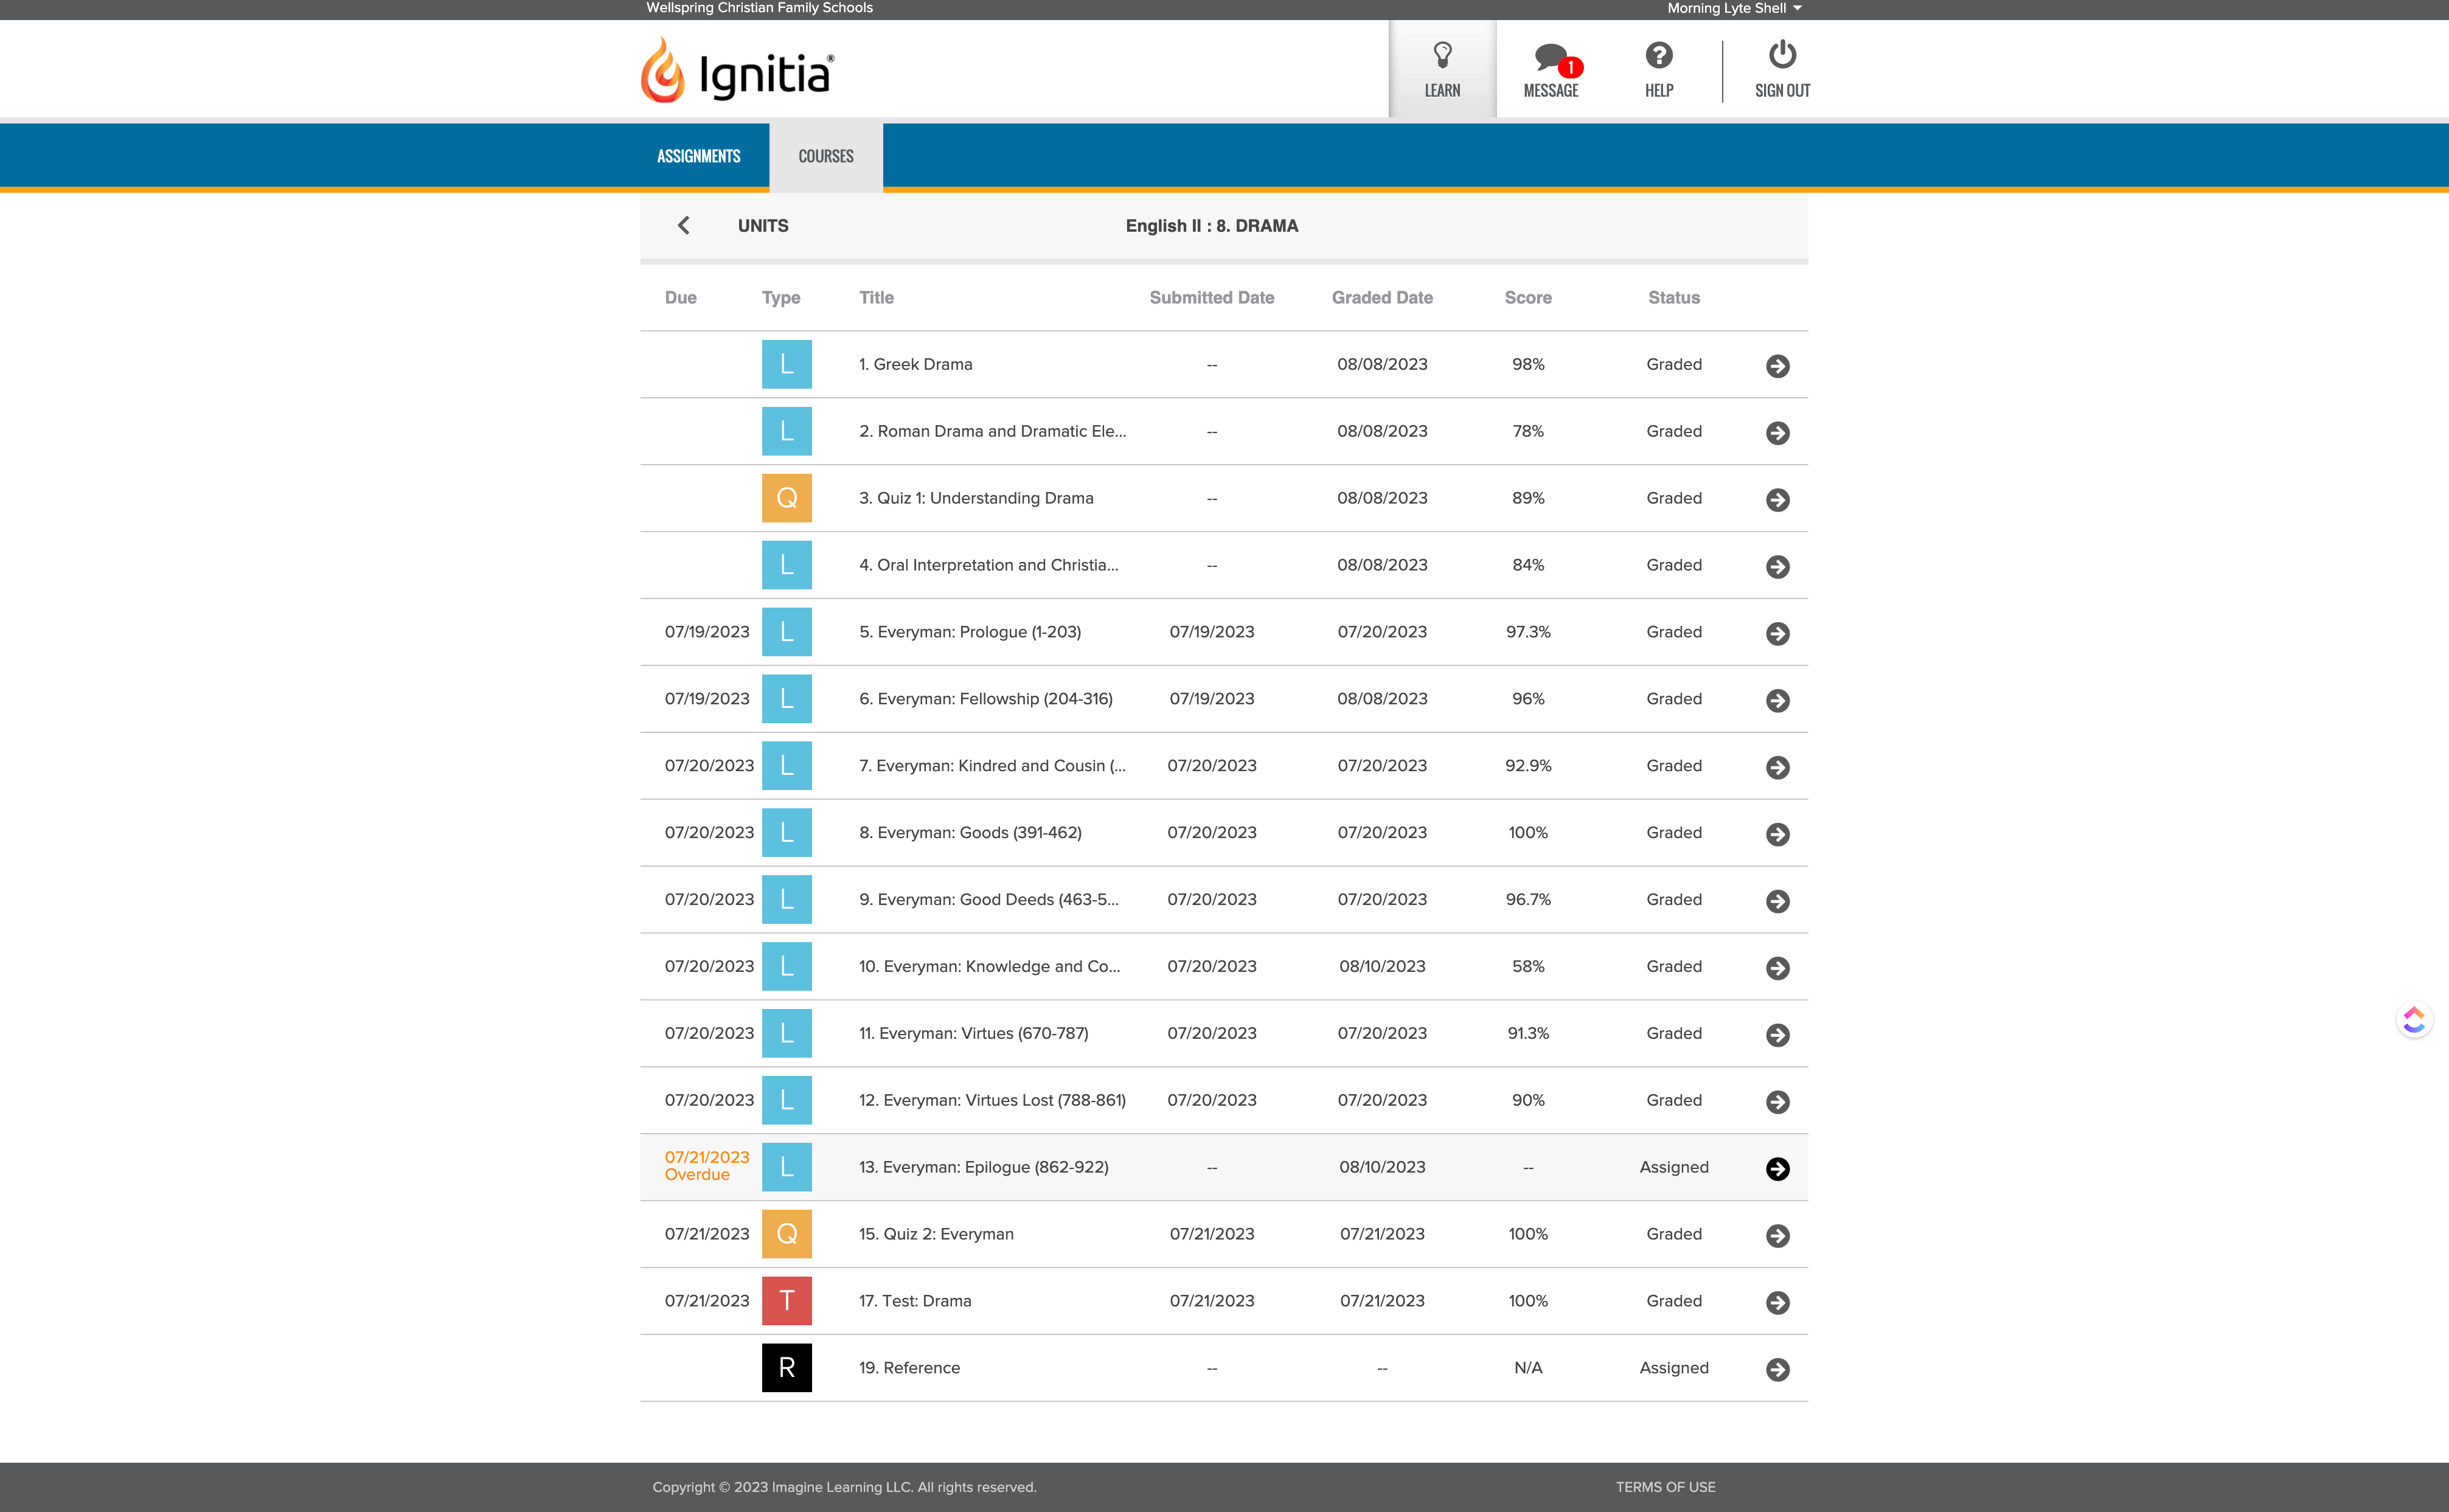Select Everyman: Virtues (670-787) title
This screenshot has width=2449, height=1512.
click(x=973, y=1033)
